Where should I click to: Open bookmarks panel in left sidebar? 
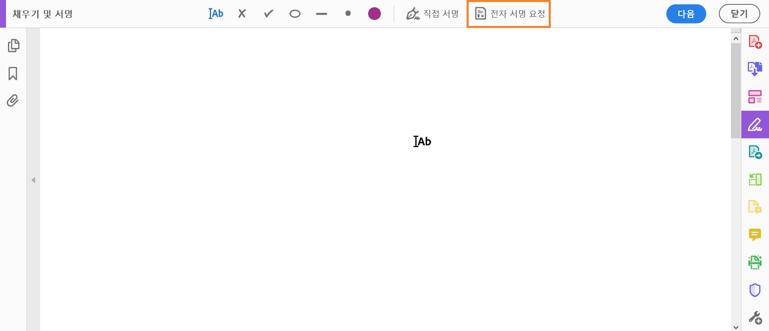pyautogui.click(x=13, y=73)
